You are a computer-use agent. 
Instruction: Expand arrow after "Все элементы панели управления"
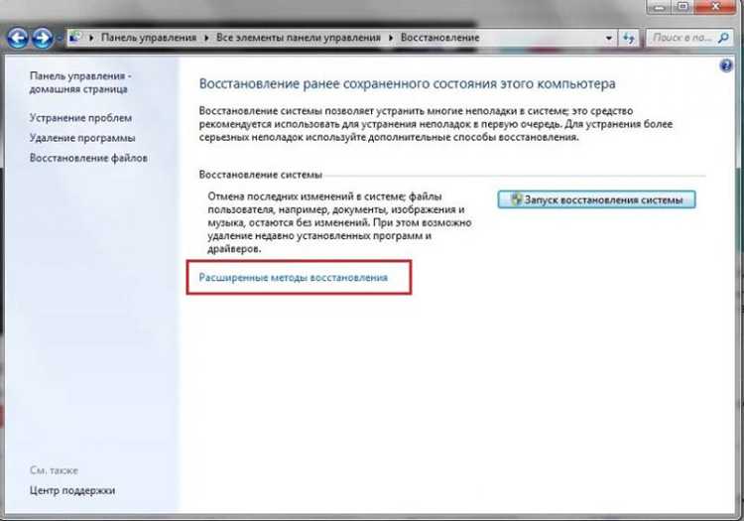coord(390,38)
